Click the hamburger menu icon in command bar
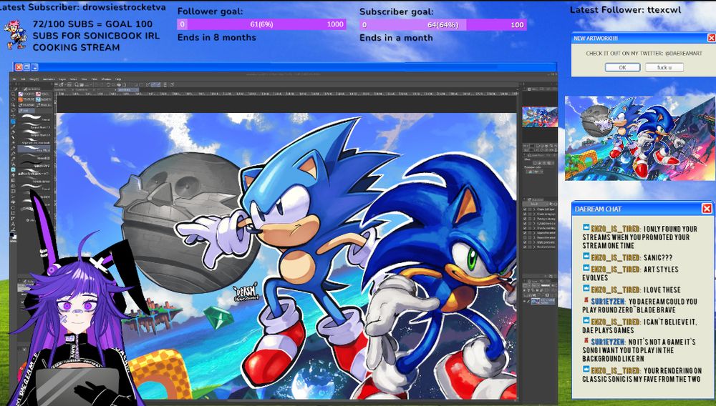Viewport: 716px width, 406px height. click(56, 85)
